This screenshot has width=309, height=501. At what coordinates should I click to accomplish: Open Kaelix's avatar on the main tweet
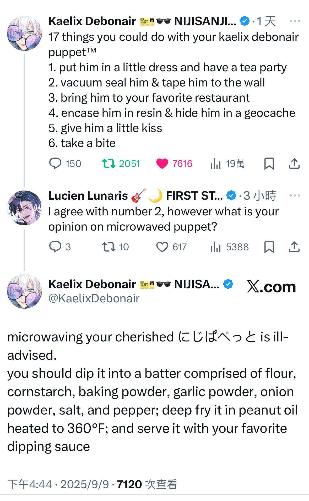point(24,291)
